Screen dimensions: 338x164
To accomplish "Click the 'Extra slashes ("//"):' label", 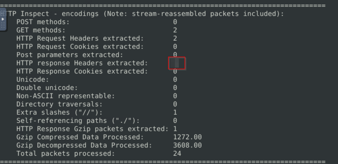I will (59, 112).
